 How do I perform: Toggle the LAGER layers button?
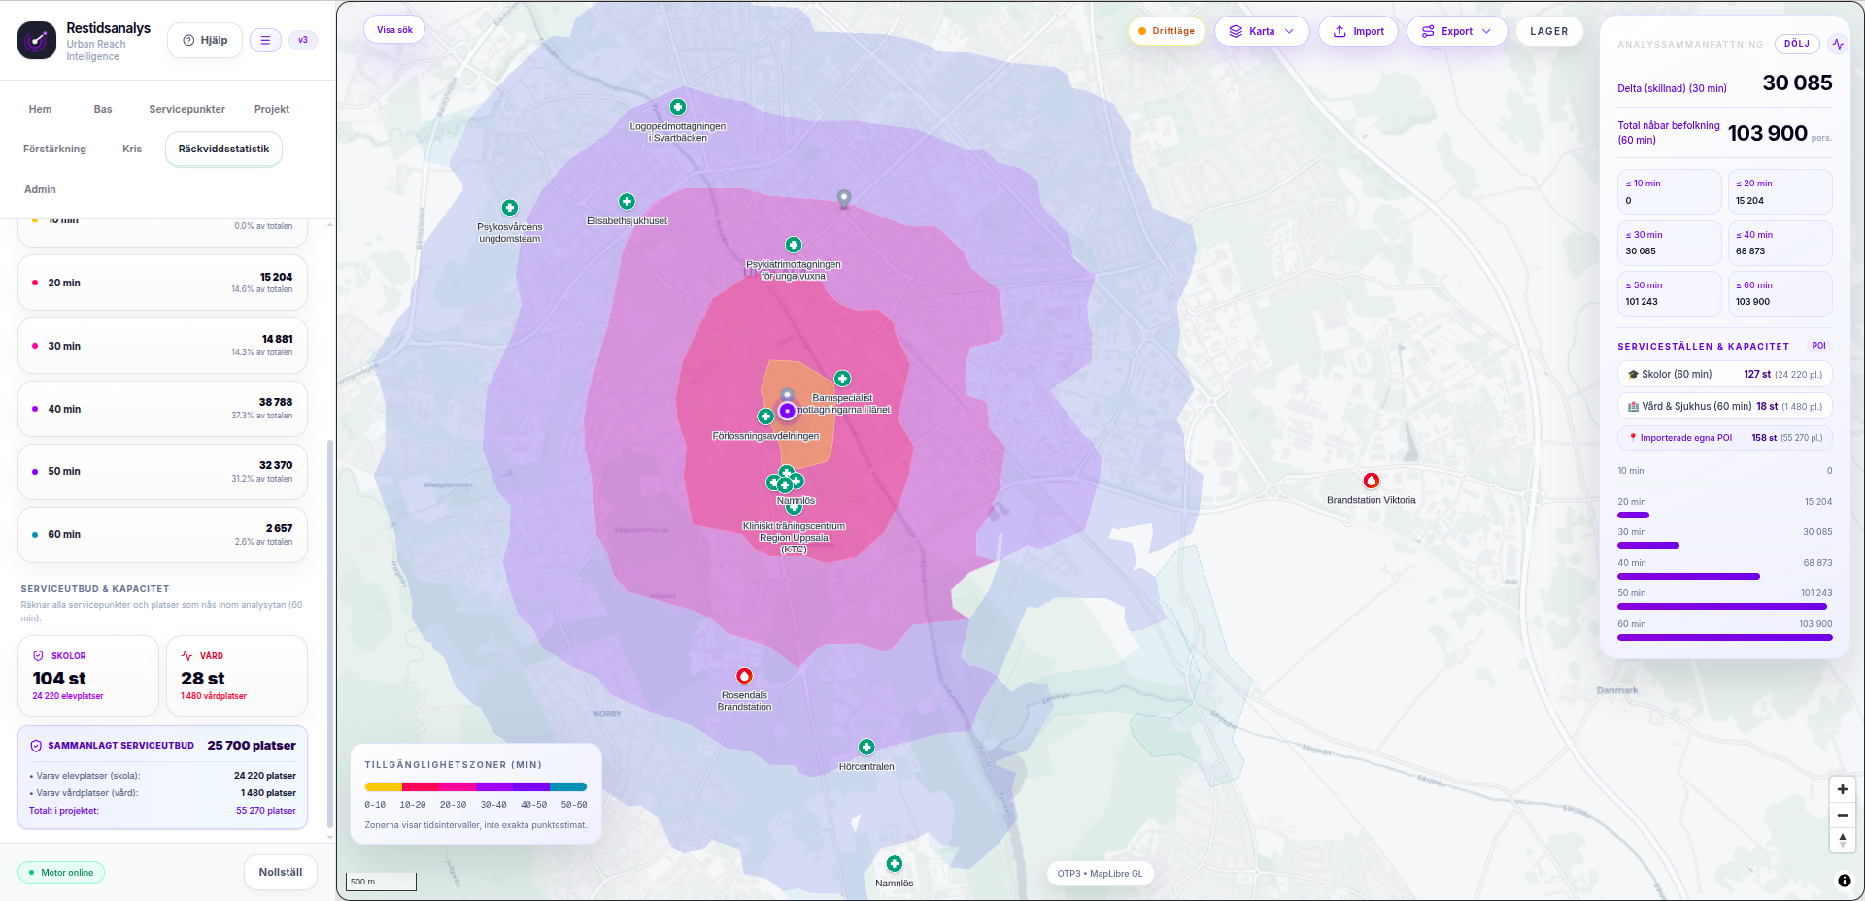pos(1549,31)
